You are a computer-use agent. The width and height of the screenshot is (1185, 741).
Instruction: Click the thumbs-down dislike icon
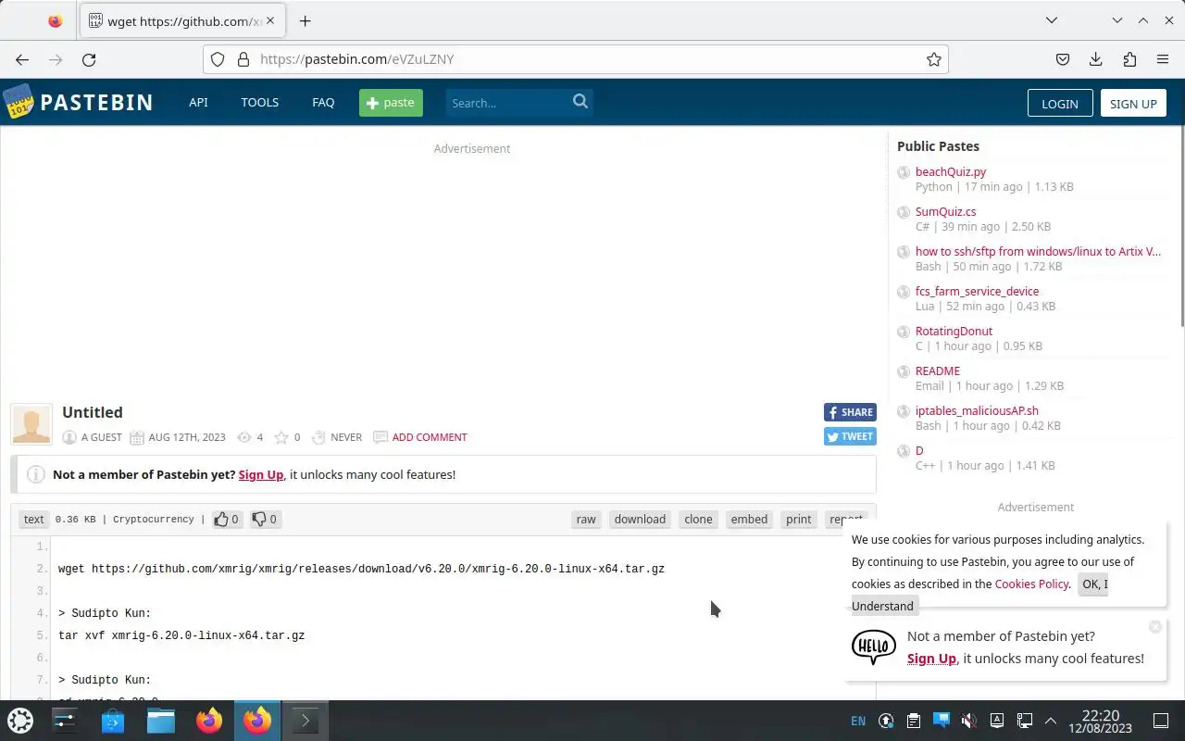click(259, 519)
